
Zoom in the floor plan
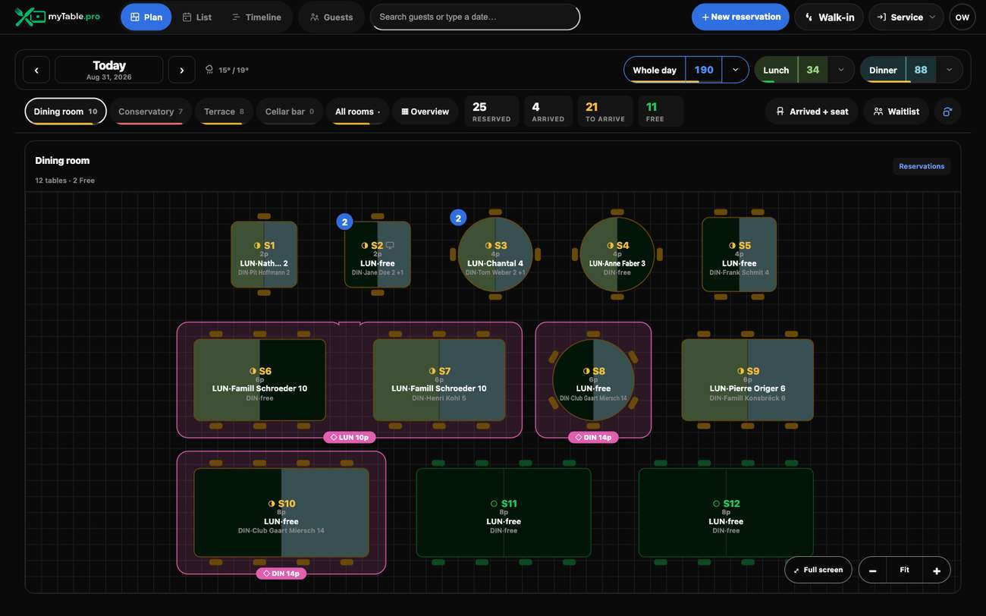(937, 570)
